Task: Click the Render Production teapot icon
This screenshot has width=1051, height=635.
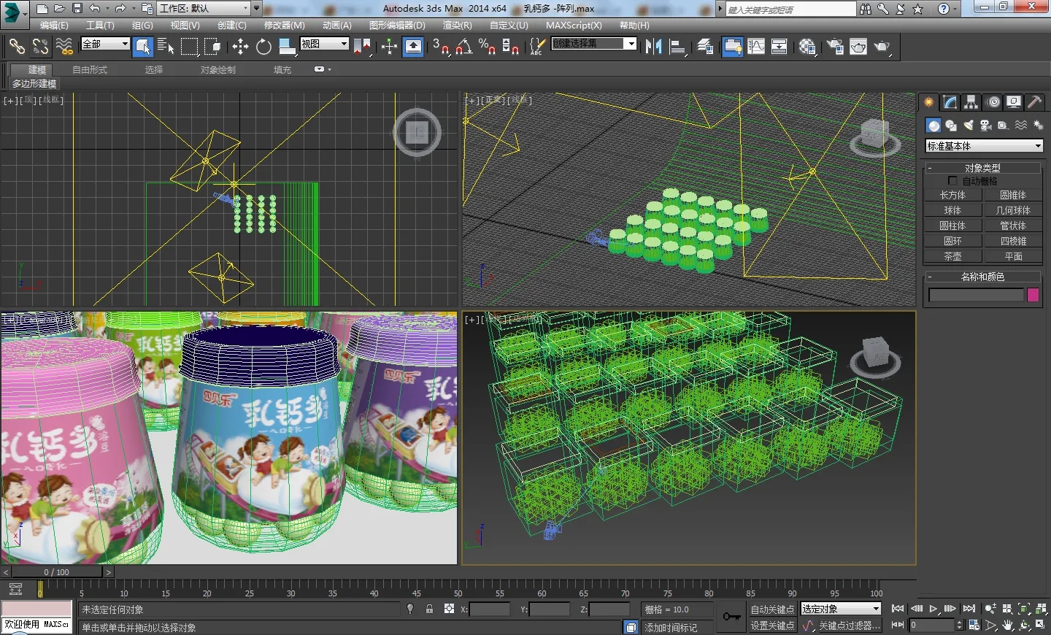Action: pos(882,47)
